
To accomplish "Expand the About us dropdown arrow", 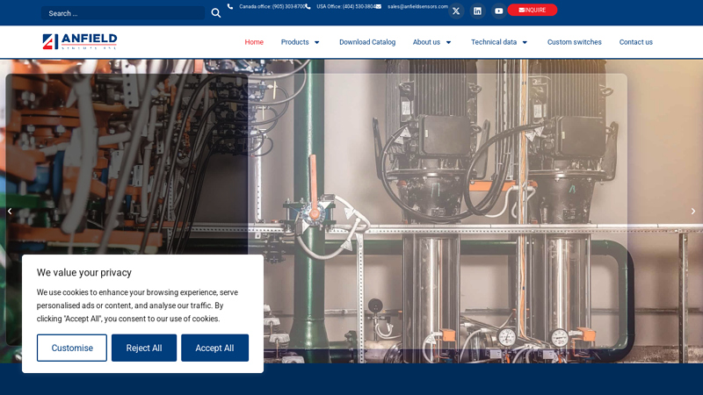I will coord(448,42).
